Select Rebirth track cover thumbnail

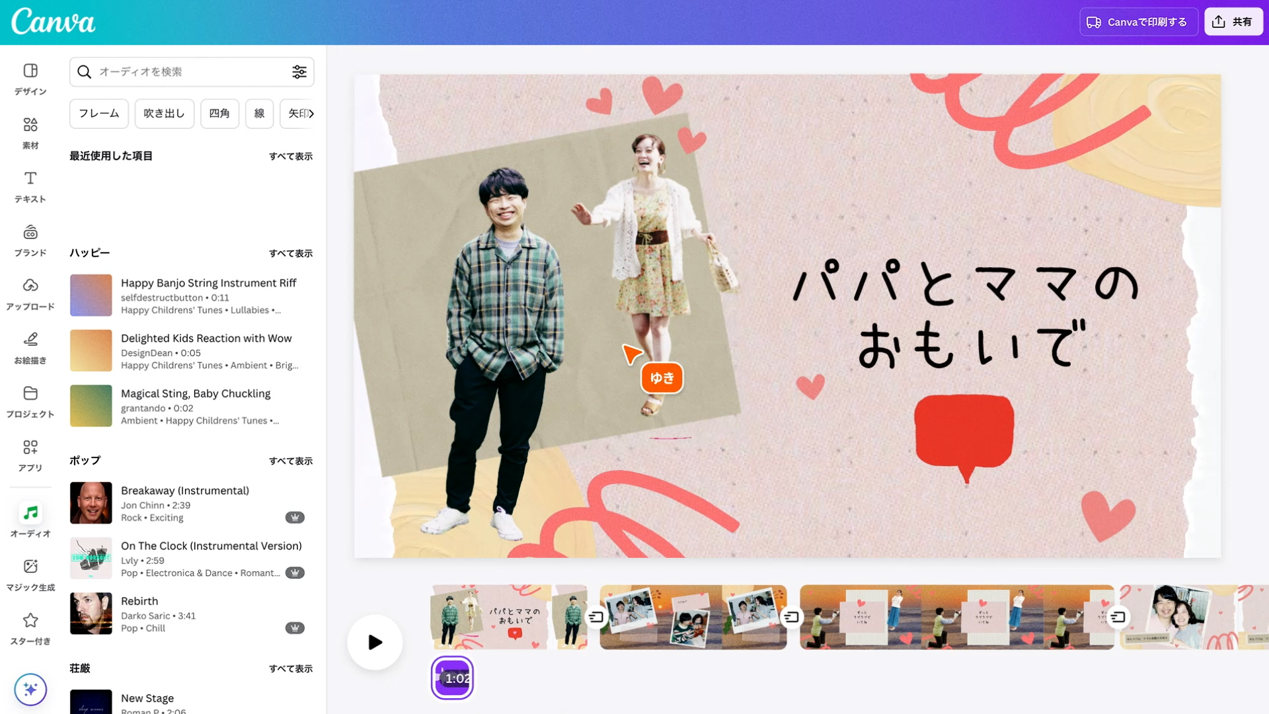coord(91,614)
